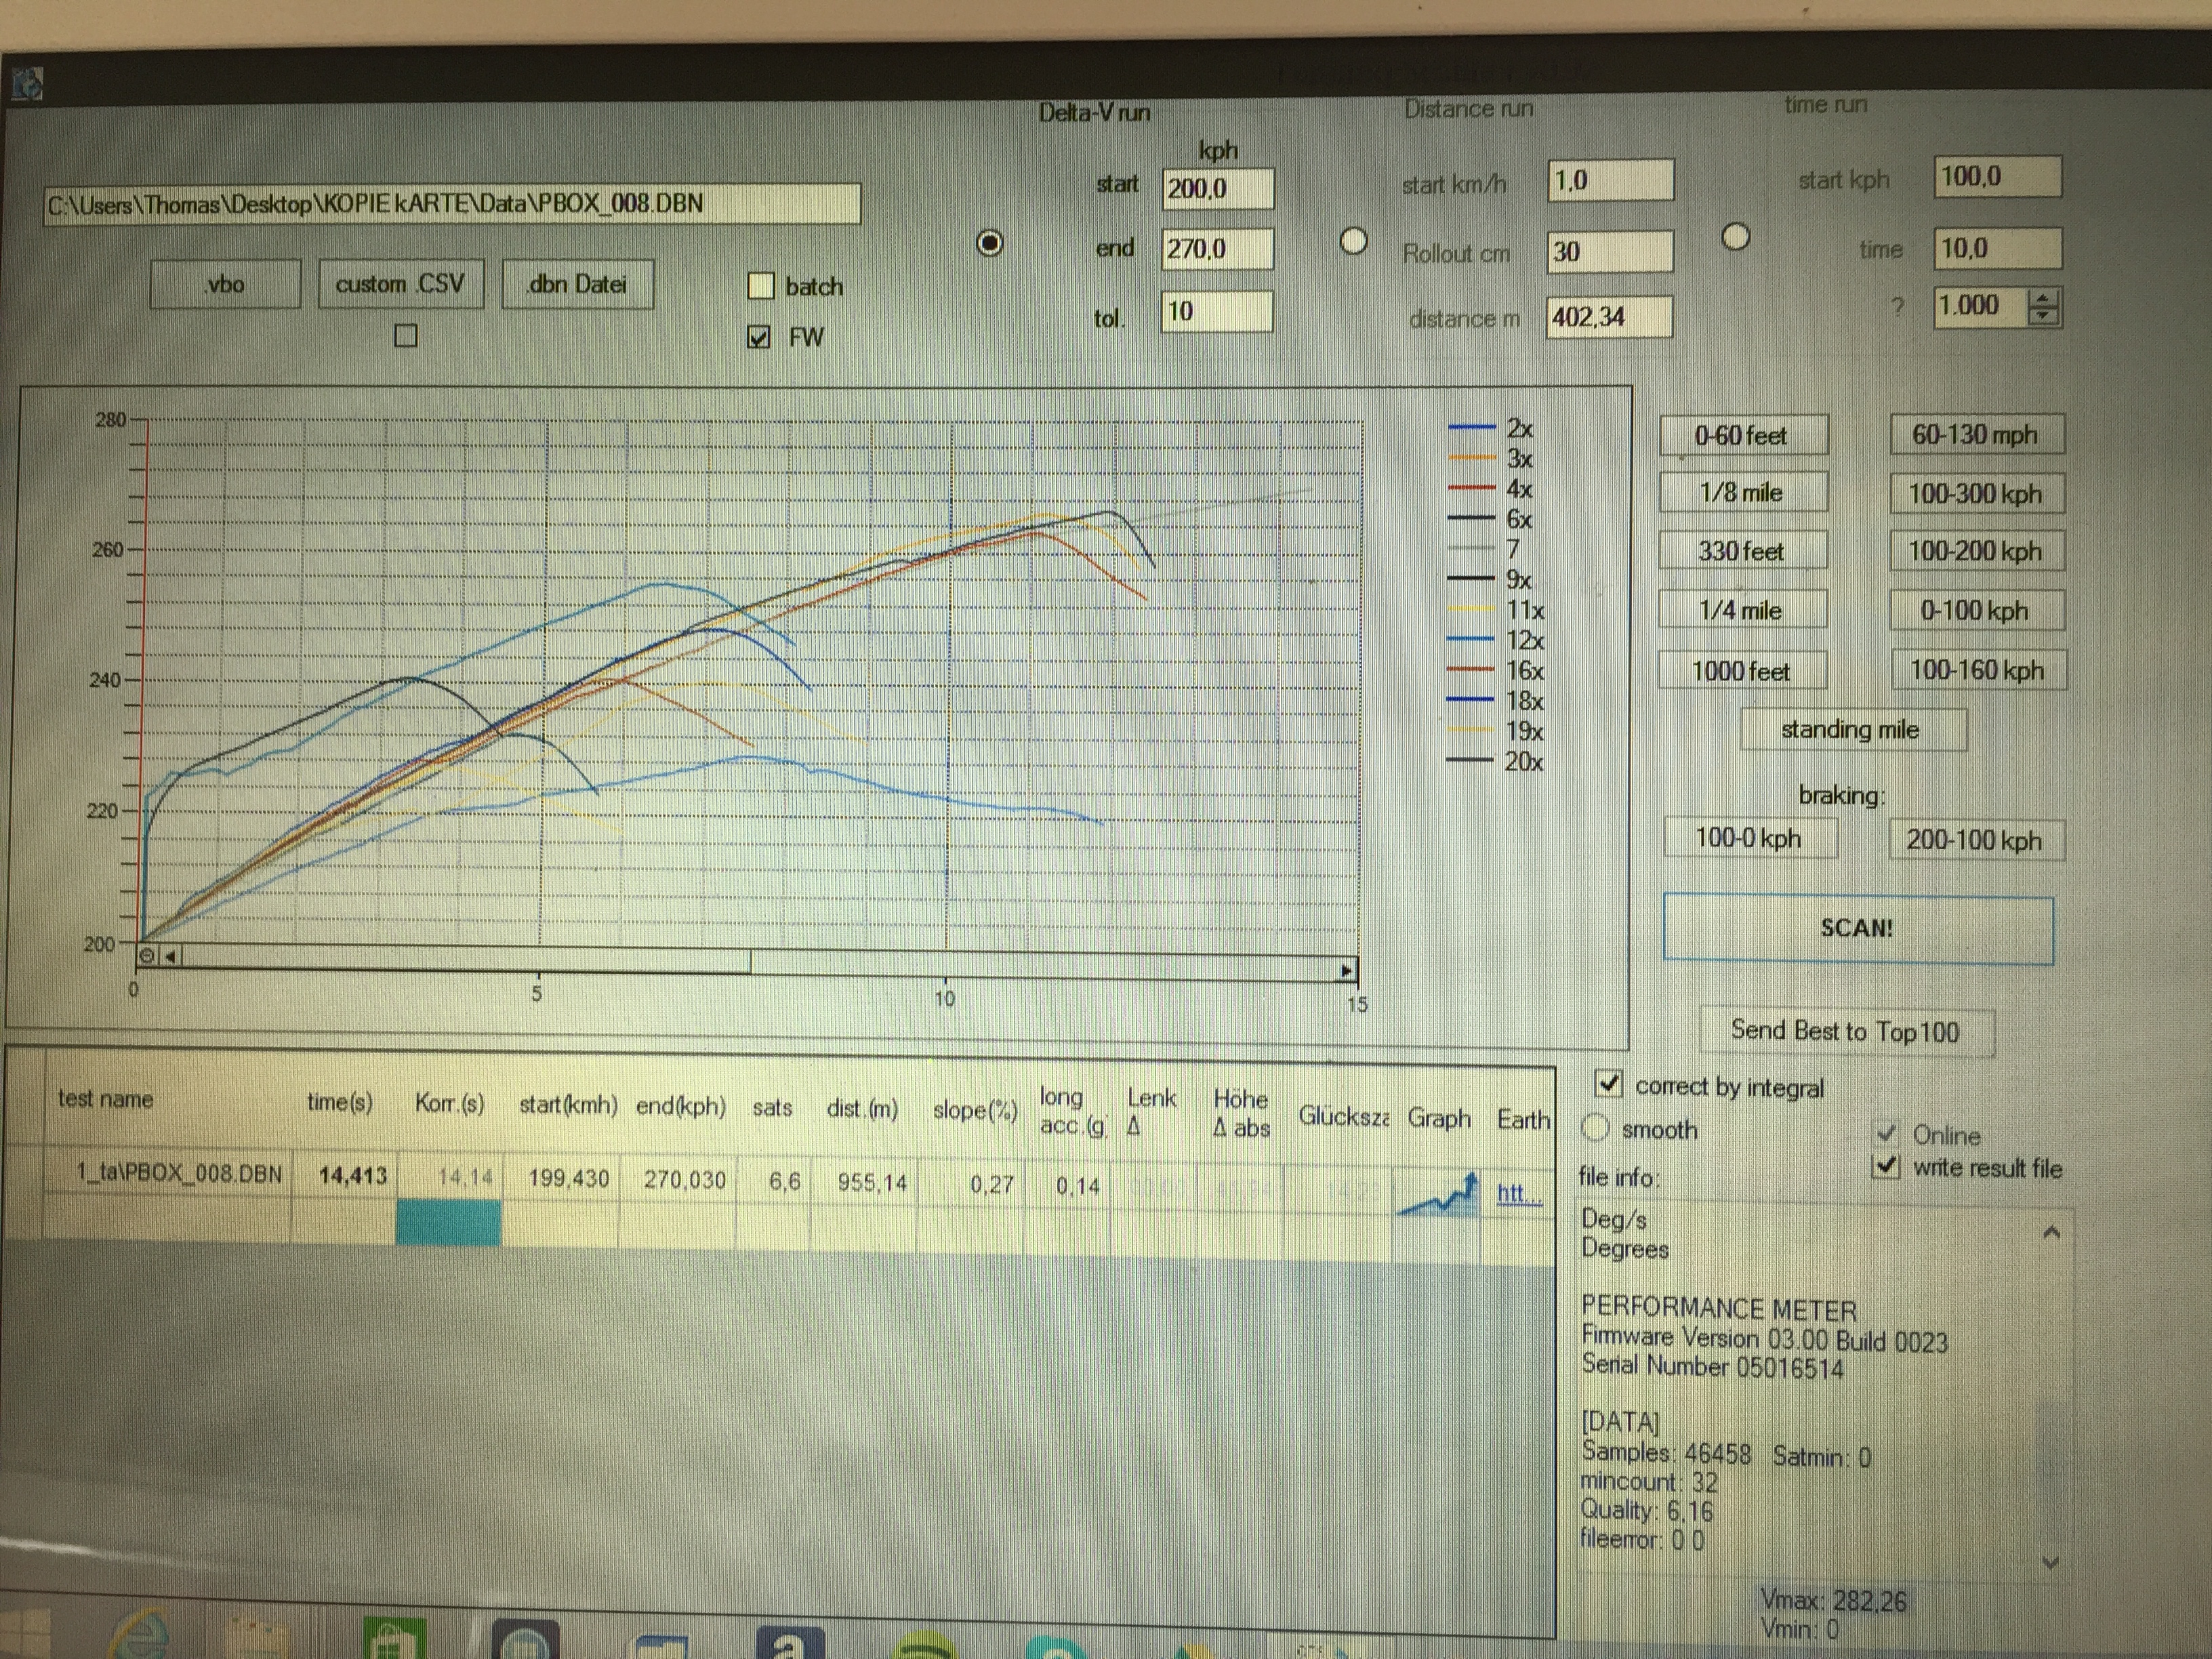Click the chart reset zoom icon
The width and height of the screenshot is (2212, 1659).
pos(147,956)
